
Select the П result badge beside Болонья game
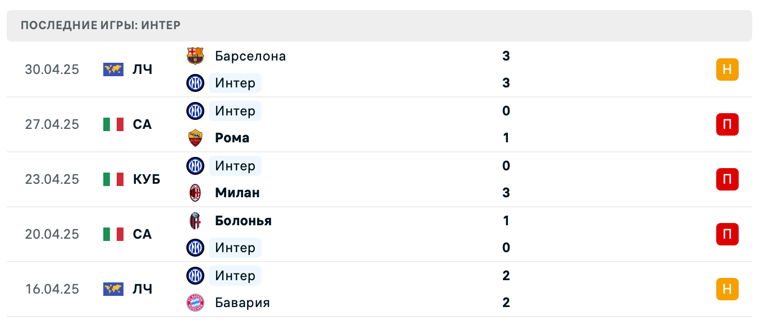coord(728,234)
